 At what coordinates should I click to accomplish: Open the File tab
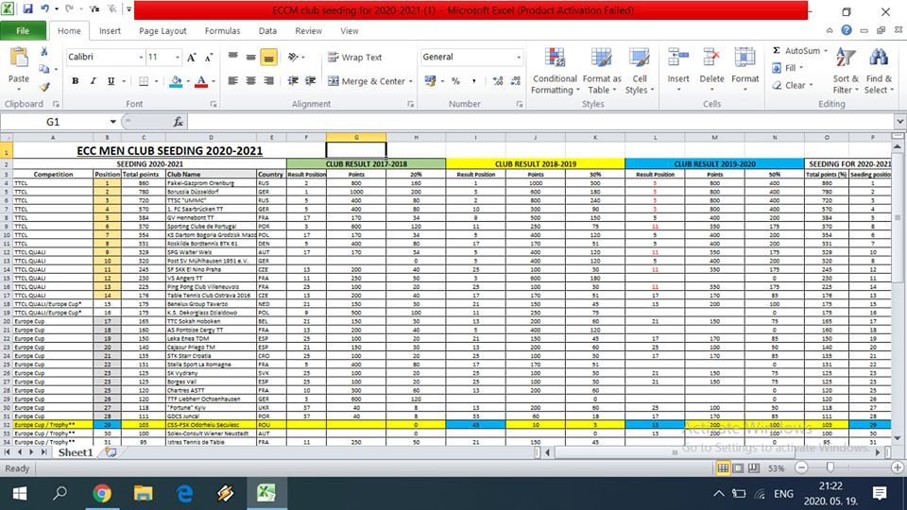[x=23, y=30]
